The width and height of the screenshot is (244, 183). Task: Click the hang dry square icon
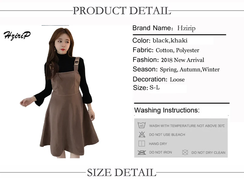click(142, 143)
